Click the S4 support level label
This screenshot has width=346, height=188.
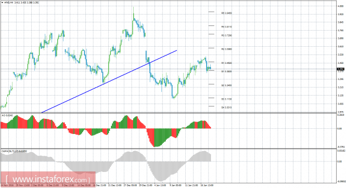(x=227, y=108)
